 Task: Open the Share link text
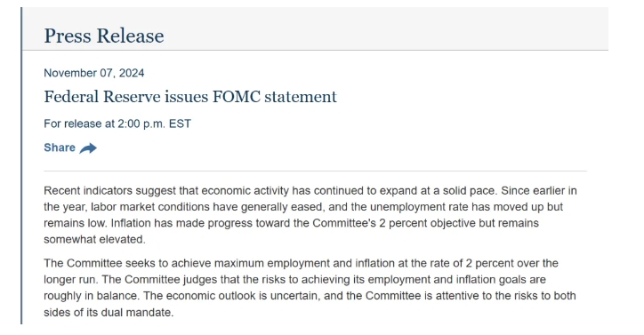(60, 148)
